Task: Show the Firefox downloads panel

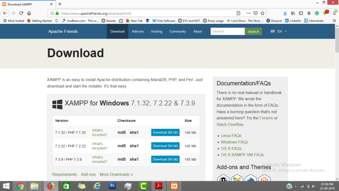Action: (x=285, y=13)
